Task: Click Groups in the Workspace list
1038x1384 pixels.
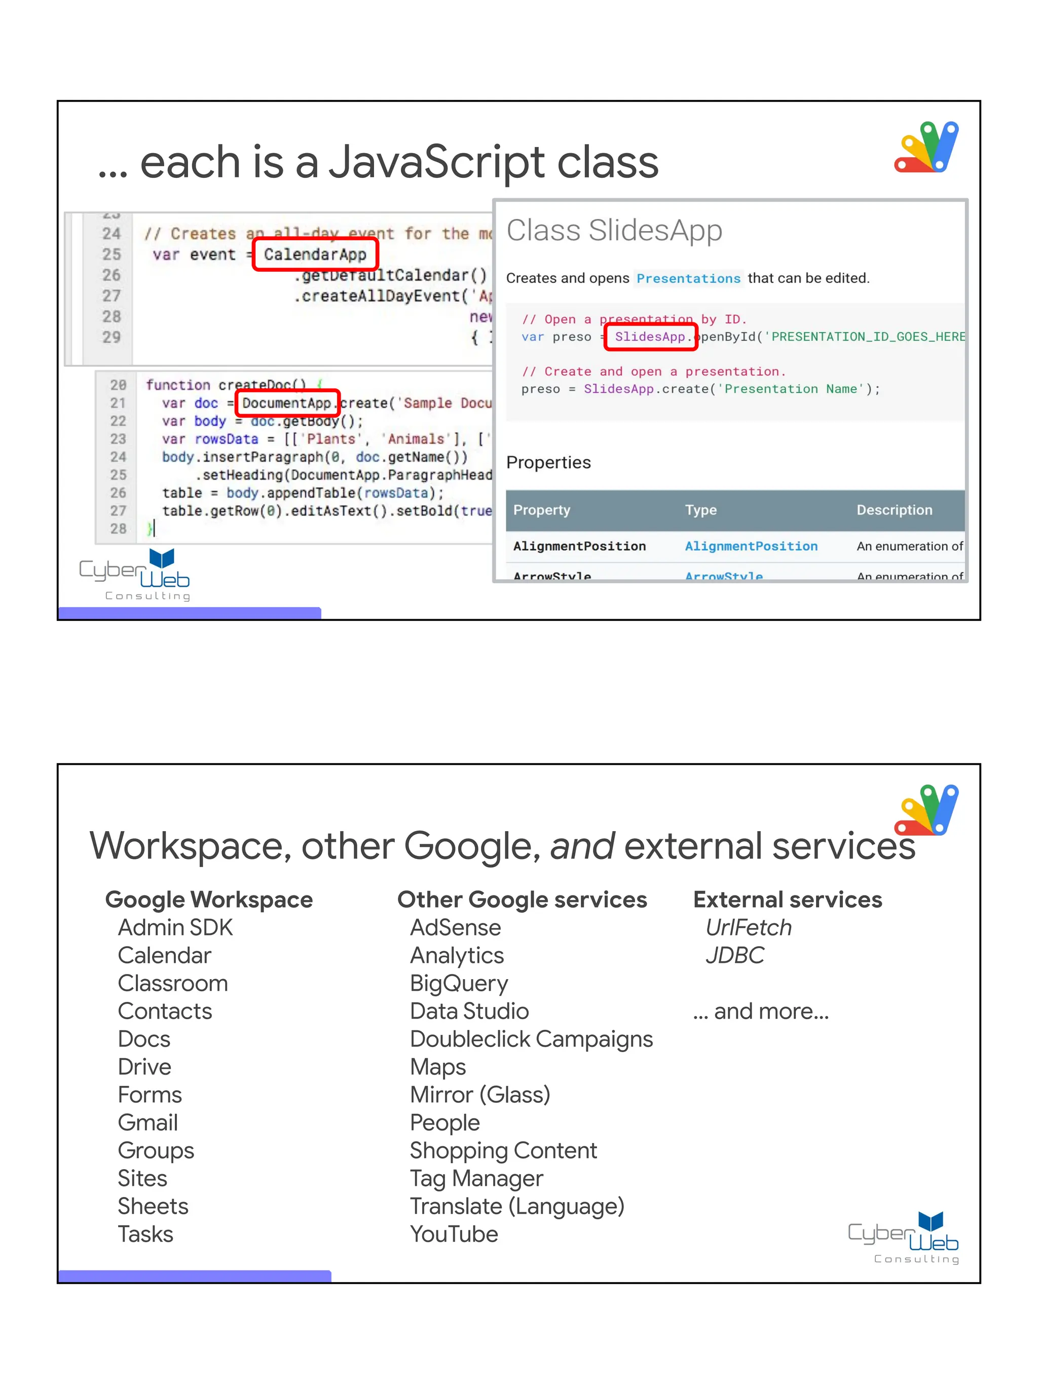Action: pos(157,1150)
